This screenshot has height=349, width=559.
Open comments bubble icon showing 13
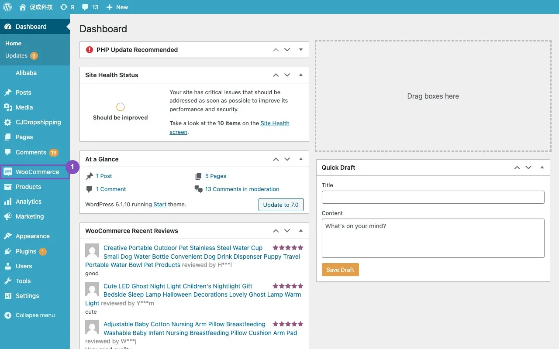(x=85, y=7)
